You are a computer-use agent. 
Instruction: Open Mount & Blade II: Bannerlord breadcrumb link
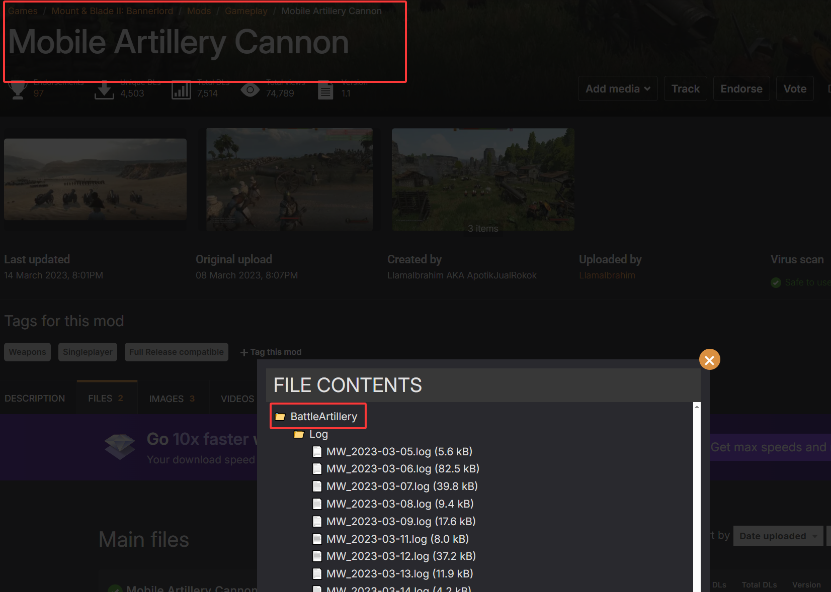(112, 11)
